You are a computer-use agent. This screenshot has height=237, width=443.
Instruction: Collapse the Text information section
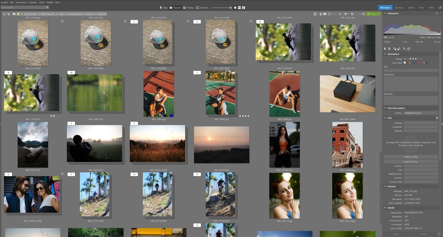click(x=385, y=108)
